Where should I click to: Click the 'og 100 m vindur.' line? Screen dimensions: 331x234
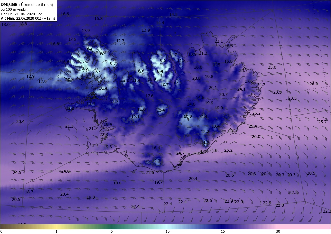click(x=14, y=9)
